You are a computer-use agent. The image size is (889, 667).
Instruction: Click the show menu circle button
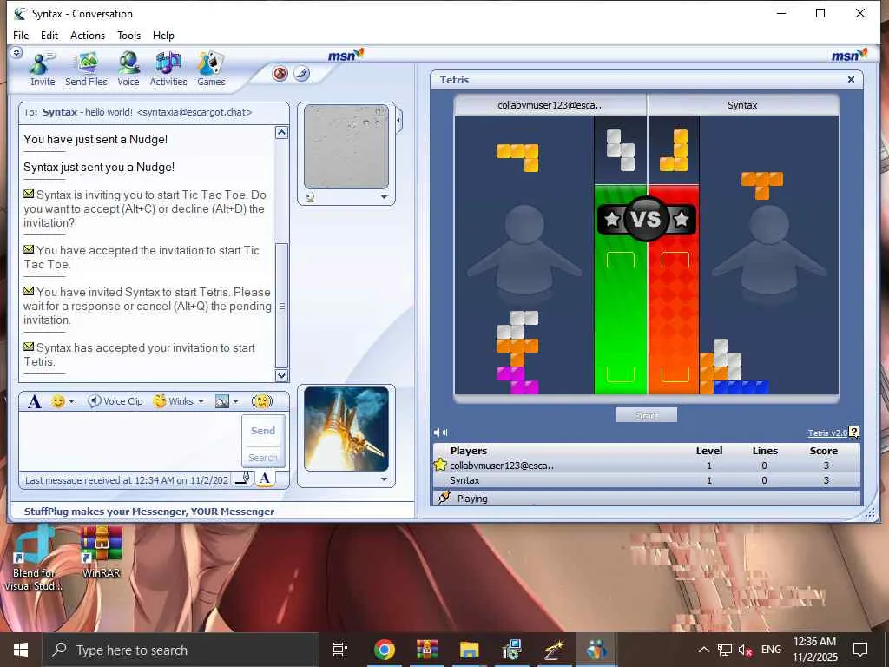pos(16,53)
